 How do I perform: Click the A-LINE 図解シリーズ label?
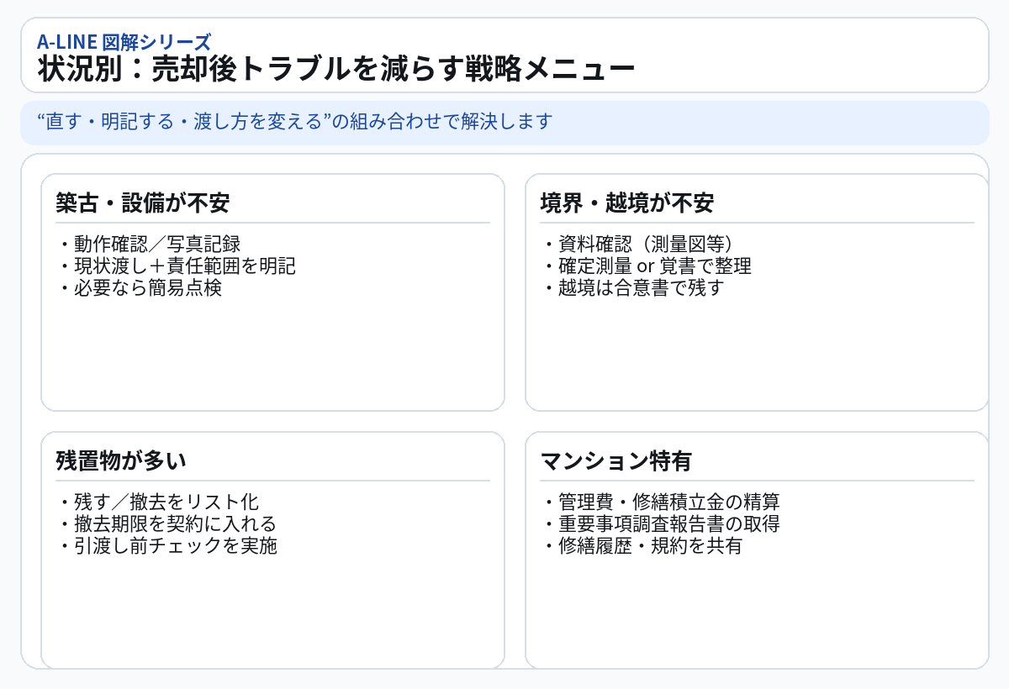tap(124, 40)
